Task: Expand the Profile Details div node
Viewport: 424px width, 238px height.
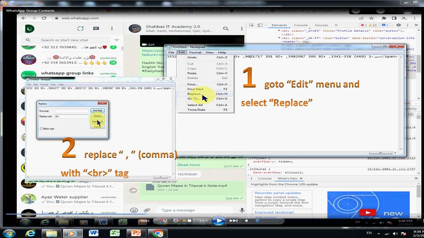Action: (279, 31)
